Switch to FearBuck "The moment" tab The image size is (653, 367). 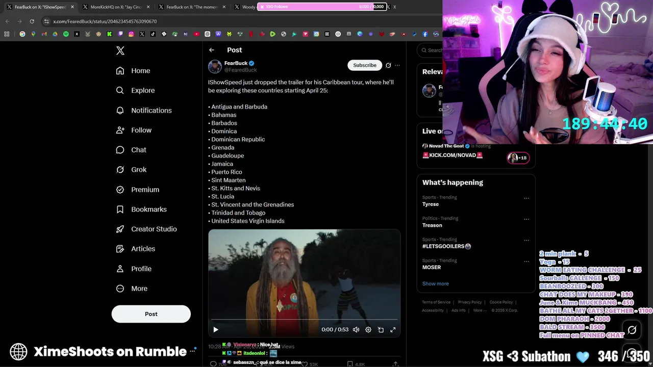[x=192, y=7]
